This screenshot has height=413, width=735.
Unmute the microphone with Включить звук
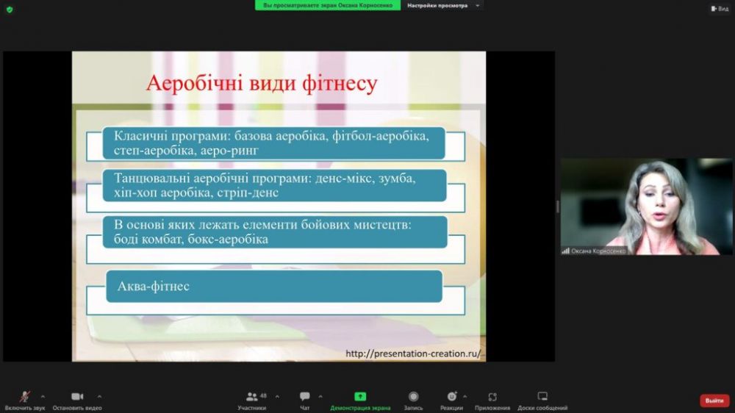tap(24, 397)
